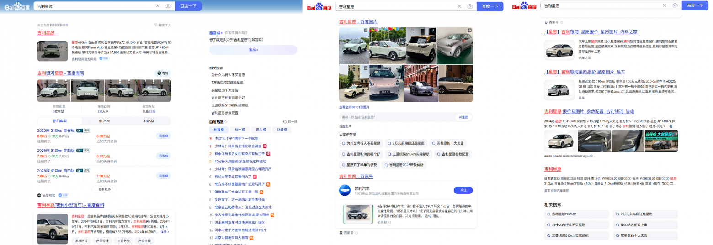
Task: Click 百度一下 button in the middle panel
Action: point(490,6)
